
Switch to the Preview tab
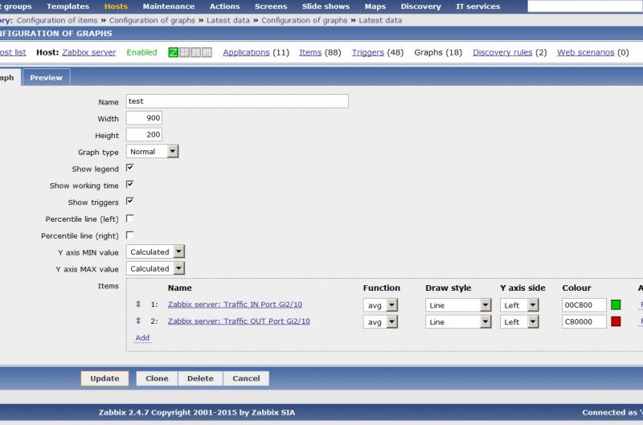coord(46,78)
